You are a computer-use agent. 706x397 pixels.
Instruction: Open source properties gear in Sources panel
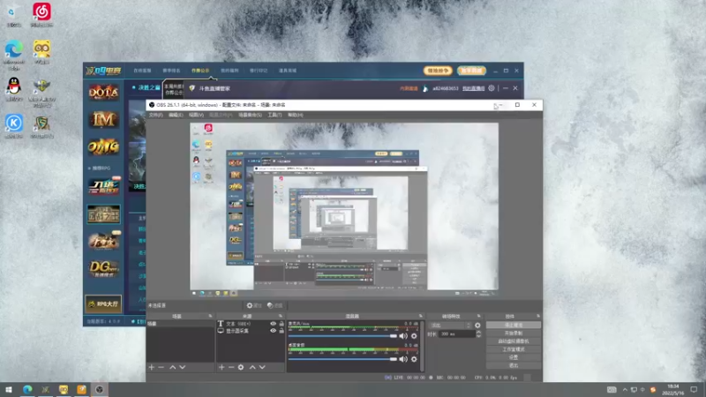tap(241, 367)
